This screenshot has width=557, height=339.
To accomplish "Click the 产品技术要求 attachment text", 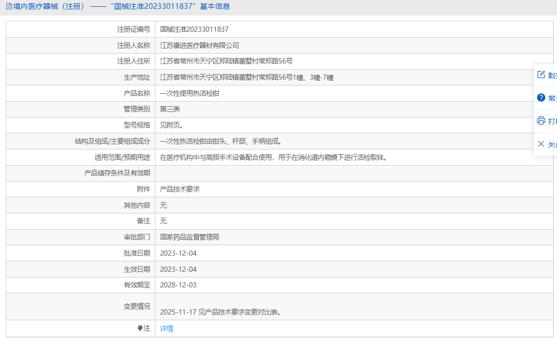I will coord(180,190).
